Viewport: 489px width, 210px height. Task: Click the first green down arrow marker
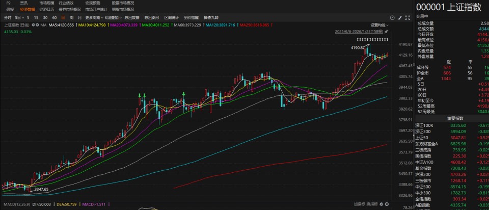click(x=140, y=95)
